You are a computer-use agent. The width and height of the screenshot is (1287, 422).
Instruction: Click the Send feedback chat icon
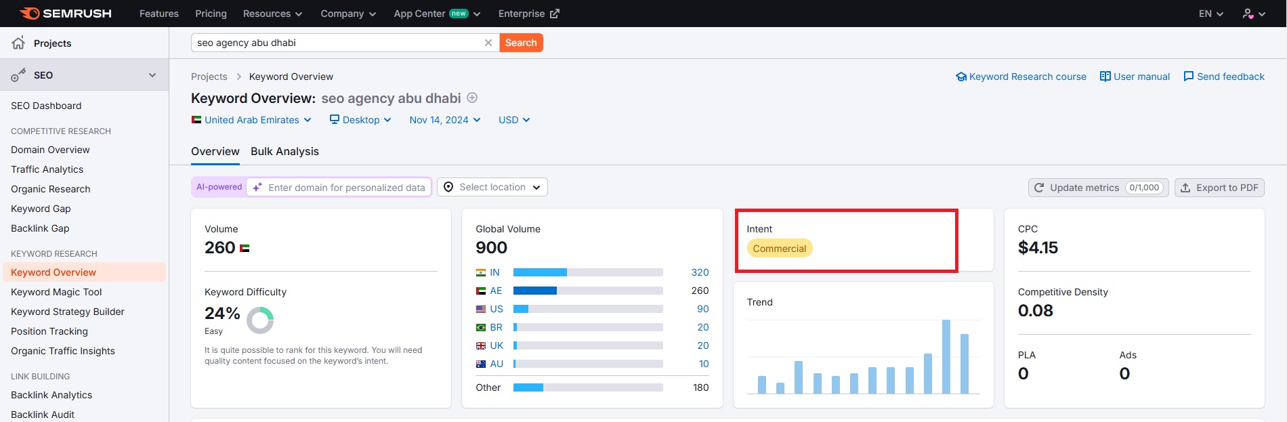coord(1188,77)
